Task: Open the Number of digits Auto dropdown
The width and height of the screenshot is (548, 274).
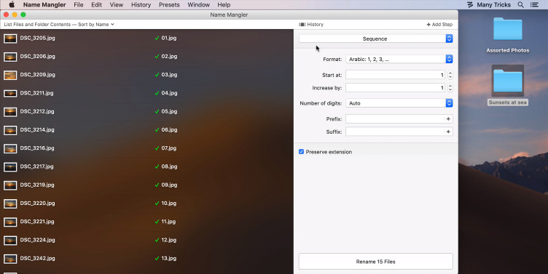Action: click(399, 103)
